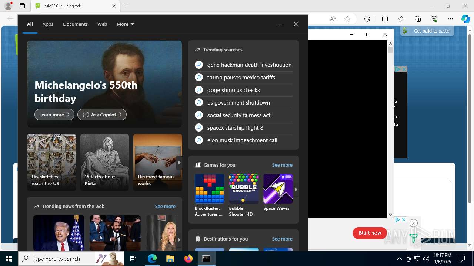Advance the games carousel arrow
Screen dimensions: 474x266
coord(296,189)
